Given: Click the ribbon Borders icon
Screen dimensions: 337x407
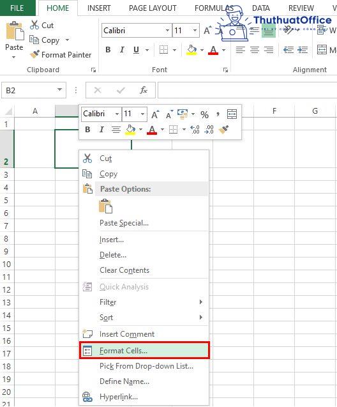Looking at the screenshot, I should [x=163, y=50].
